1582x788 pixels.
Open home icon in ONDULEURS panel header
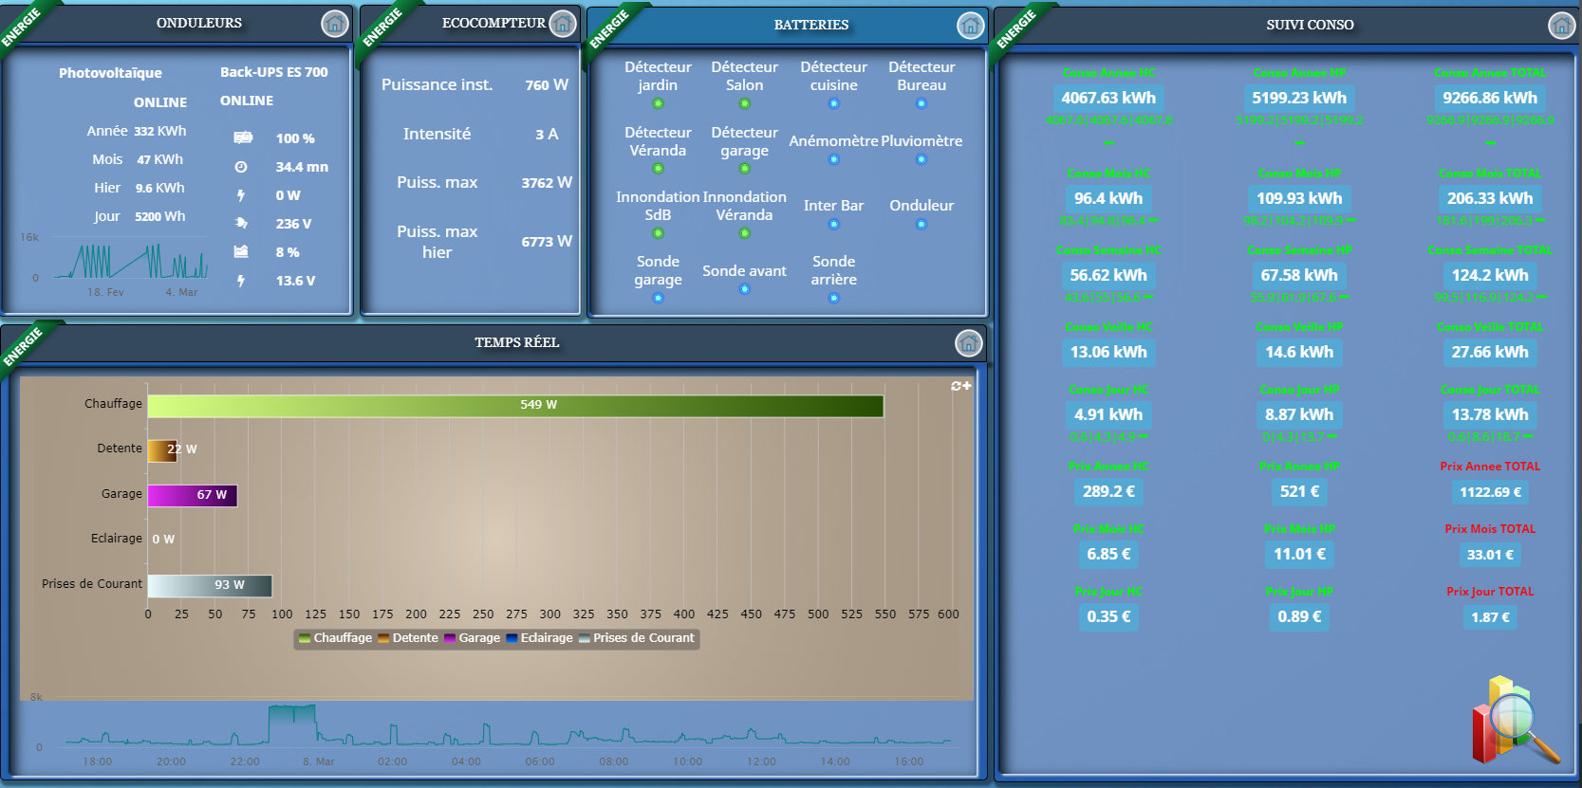pyautogui.click(x=334, y=24)
